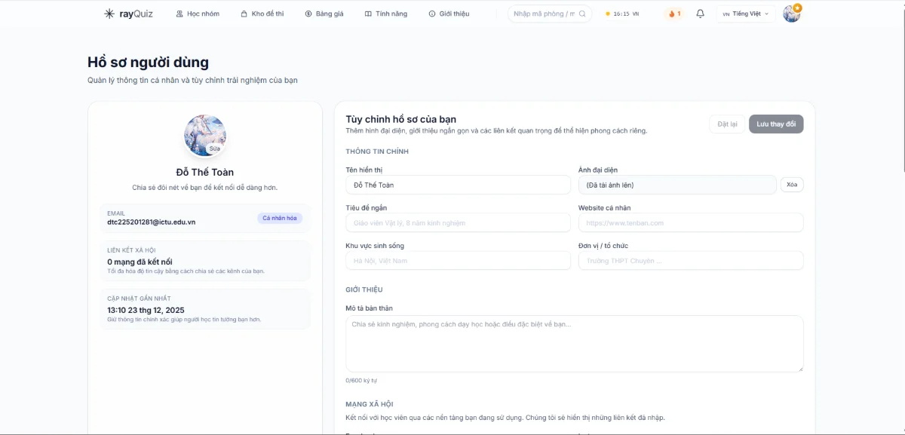The image size is (905, 435).
Task: Expand the user avatar menu at top right
Action: [790, 13]
